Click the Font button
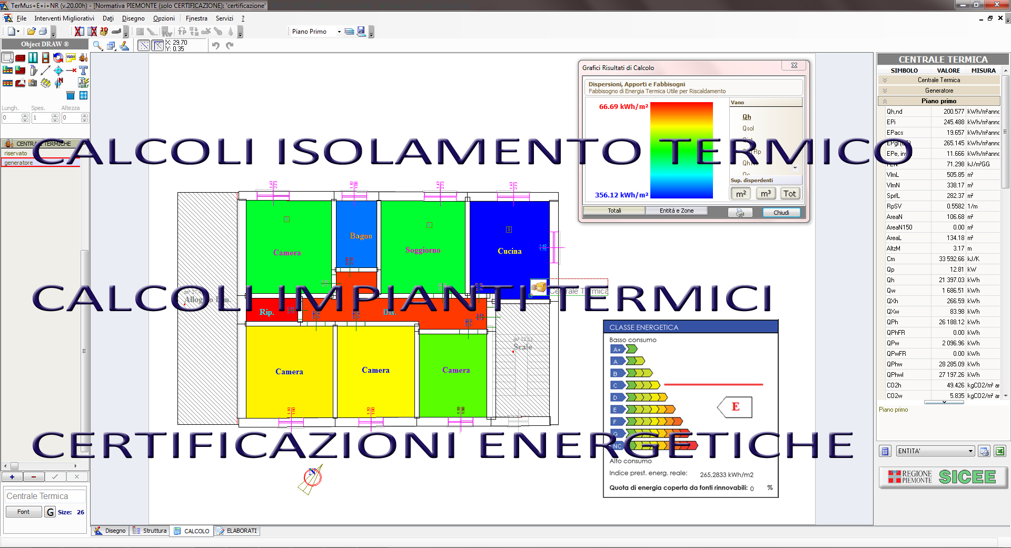 coord(24,512)
